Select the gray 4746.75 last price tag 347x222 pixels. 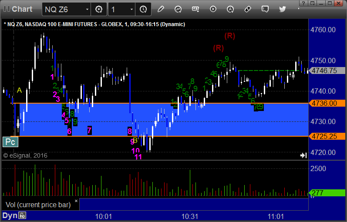point(327,71)
